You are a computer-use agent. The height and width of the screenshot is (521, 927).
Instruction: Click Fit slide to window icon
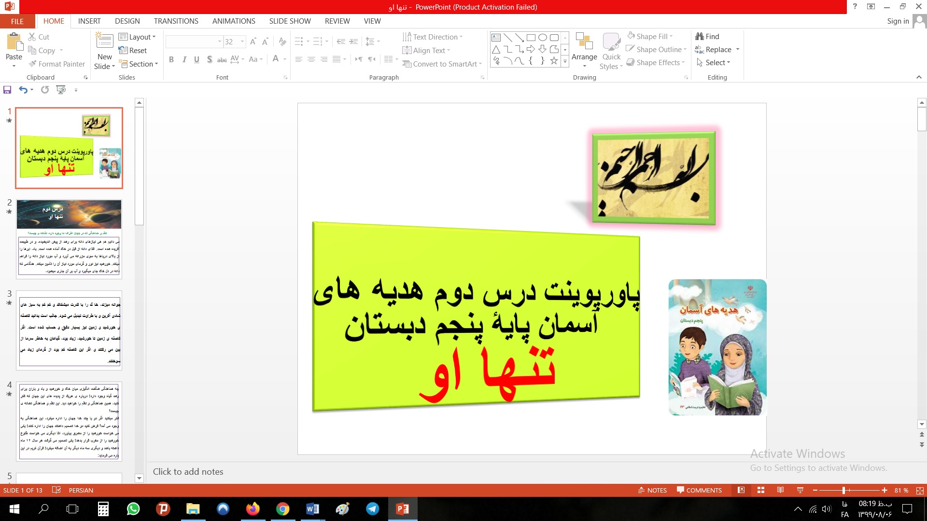pyautogui.click(x=920, y=490)
